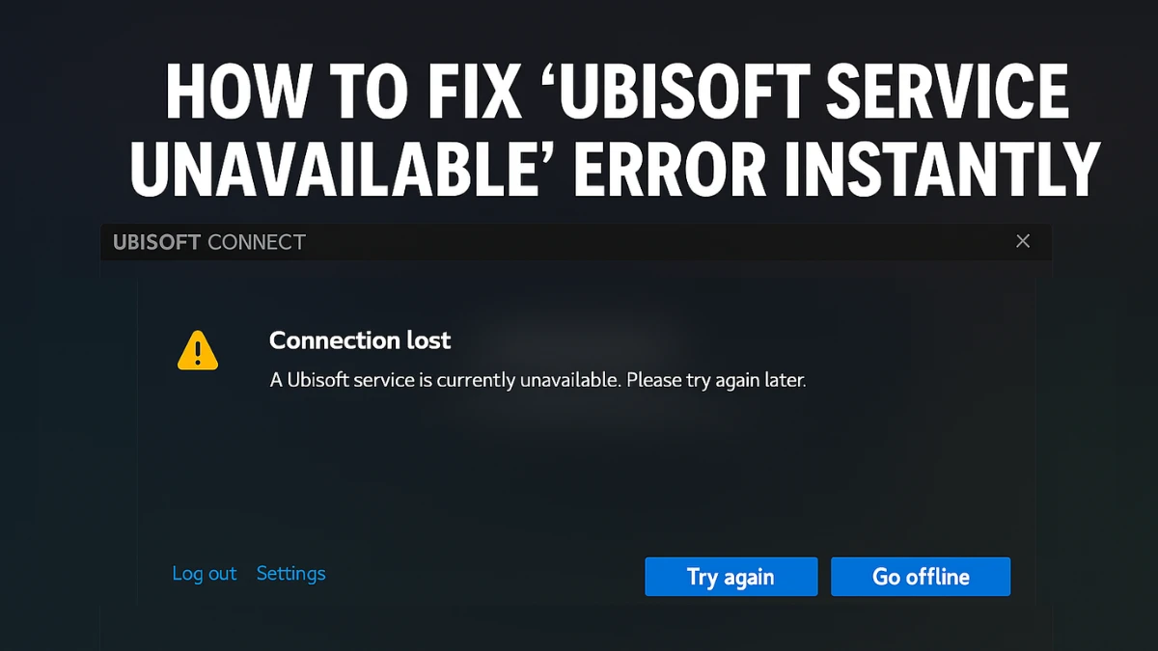Viewport: 1158px width, 651px height.
Task: Click the Ubisoft service unavailable message text
Action: click(538, 380)
